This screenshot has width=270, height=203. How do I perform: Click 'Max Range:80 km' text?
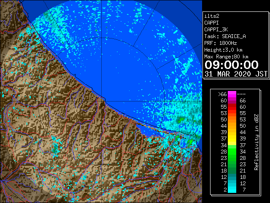tap(226, 57)
